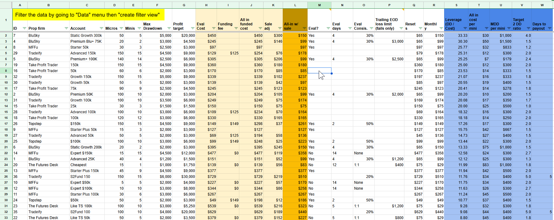The width and height of the screenshot is (554, 220).
Task: Expand the Monthly column filter dropdown
Action: tap(441, 28)
